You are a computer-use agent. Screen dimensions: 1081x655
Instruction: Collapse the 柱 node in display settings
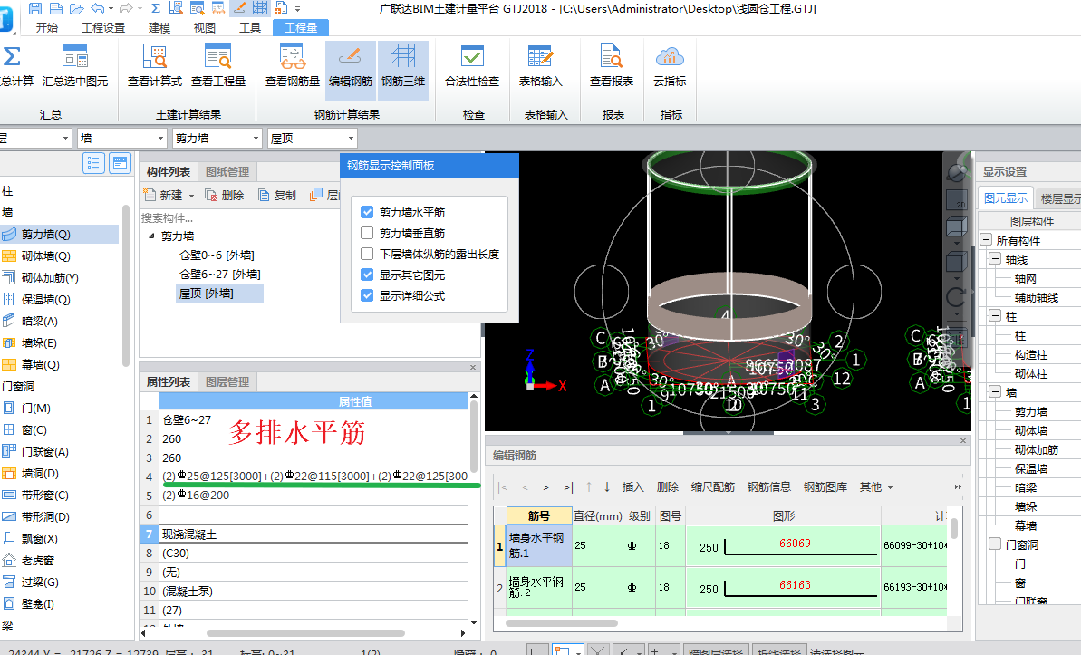click(x=995, y=316)
